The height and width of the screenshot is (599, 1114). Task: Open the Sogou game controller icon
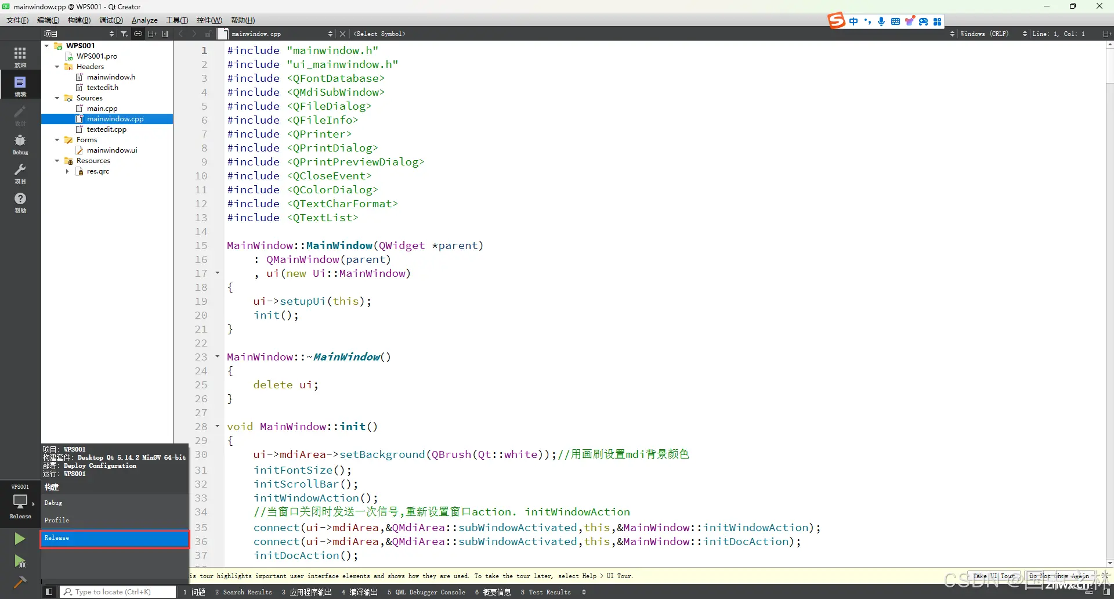923,21
